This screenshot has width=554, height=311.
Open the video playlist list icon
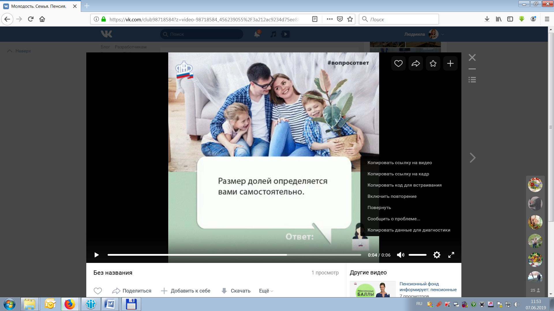click(472, 80)
